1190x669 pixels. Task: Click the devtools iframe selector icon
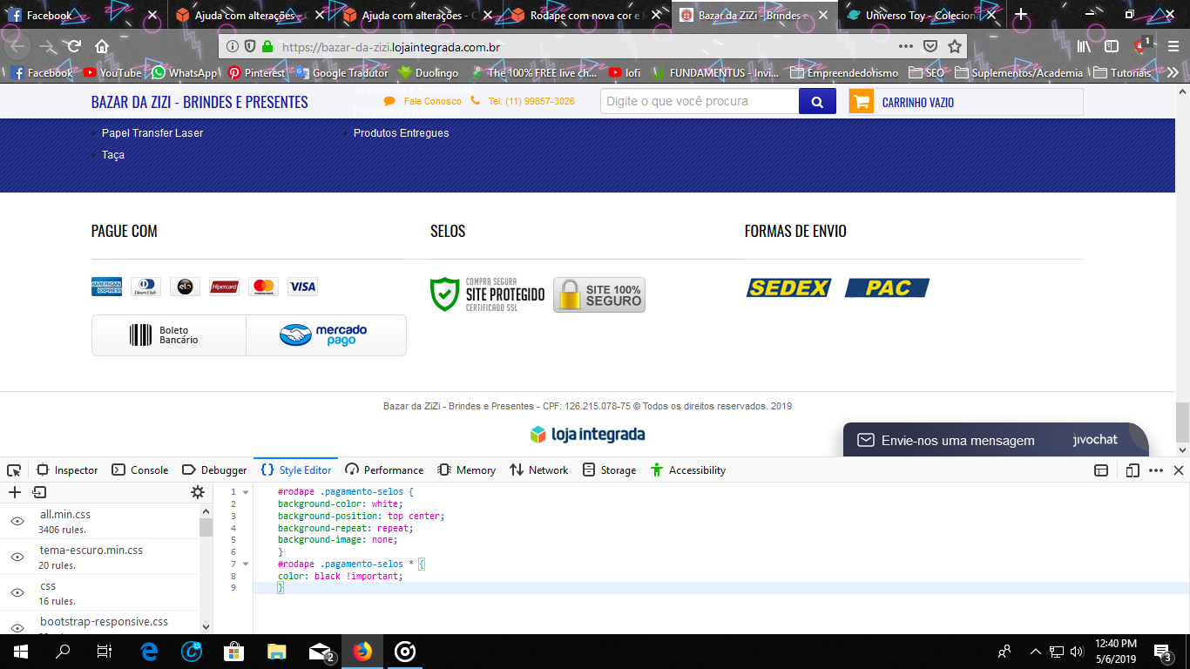[1101, 470]
